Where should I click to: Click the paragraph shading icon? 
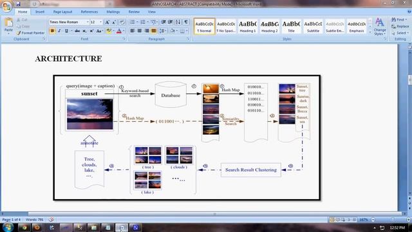coord(173,31)
